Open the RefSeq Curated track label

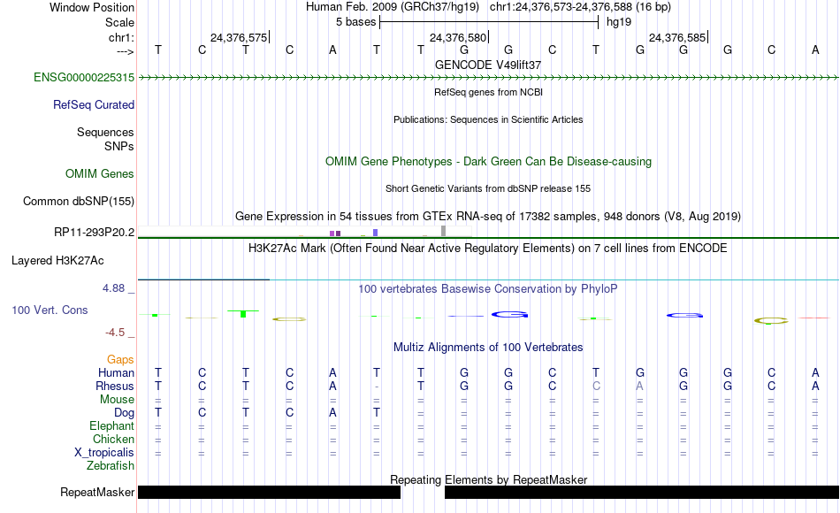click(x=94, y=104)
